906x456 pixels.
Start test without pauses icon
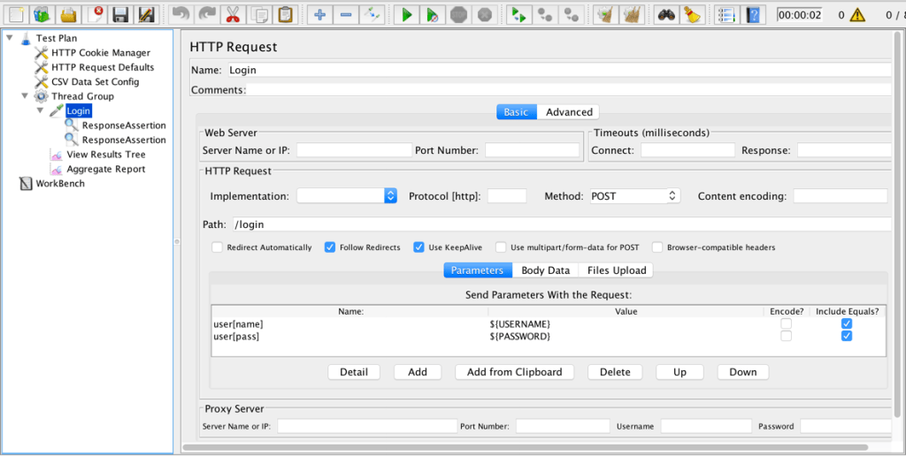433,14
